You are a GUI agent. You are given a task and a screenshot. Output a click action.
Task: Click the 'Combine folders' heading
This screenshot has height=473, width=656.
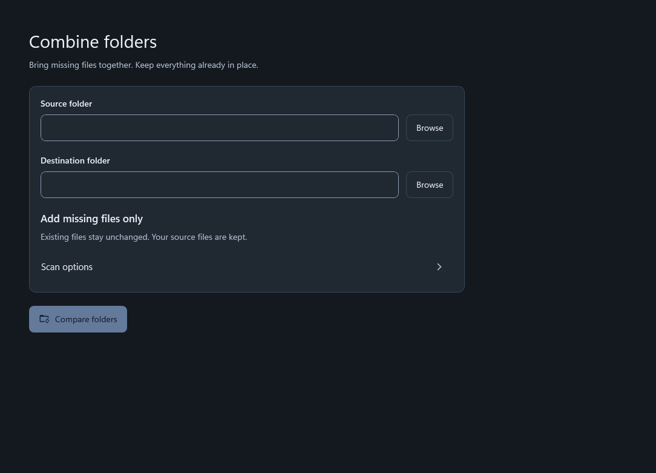pos(93,42)
